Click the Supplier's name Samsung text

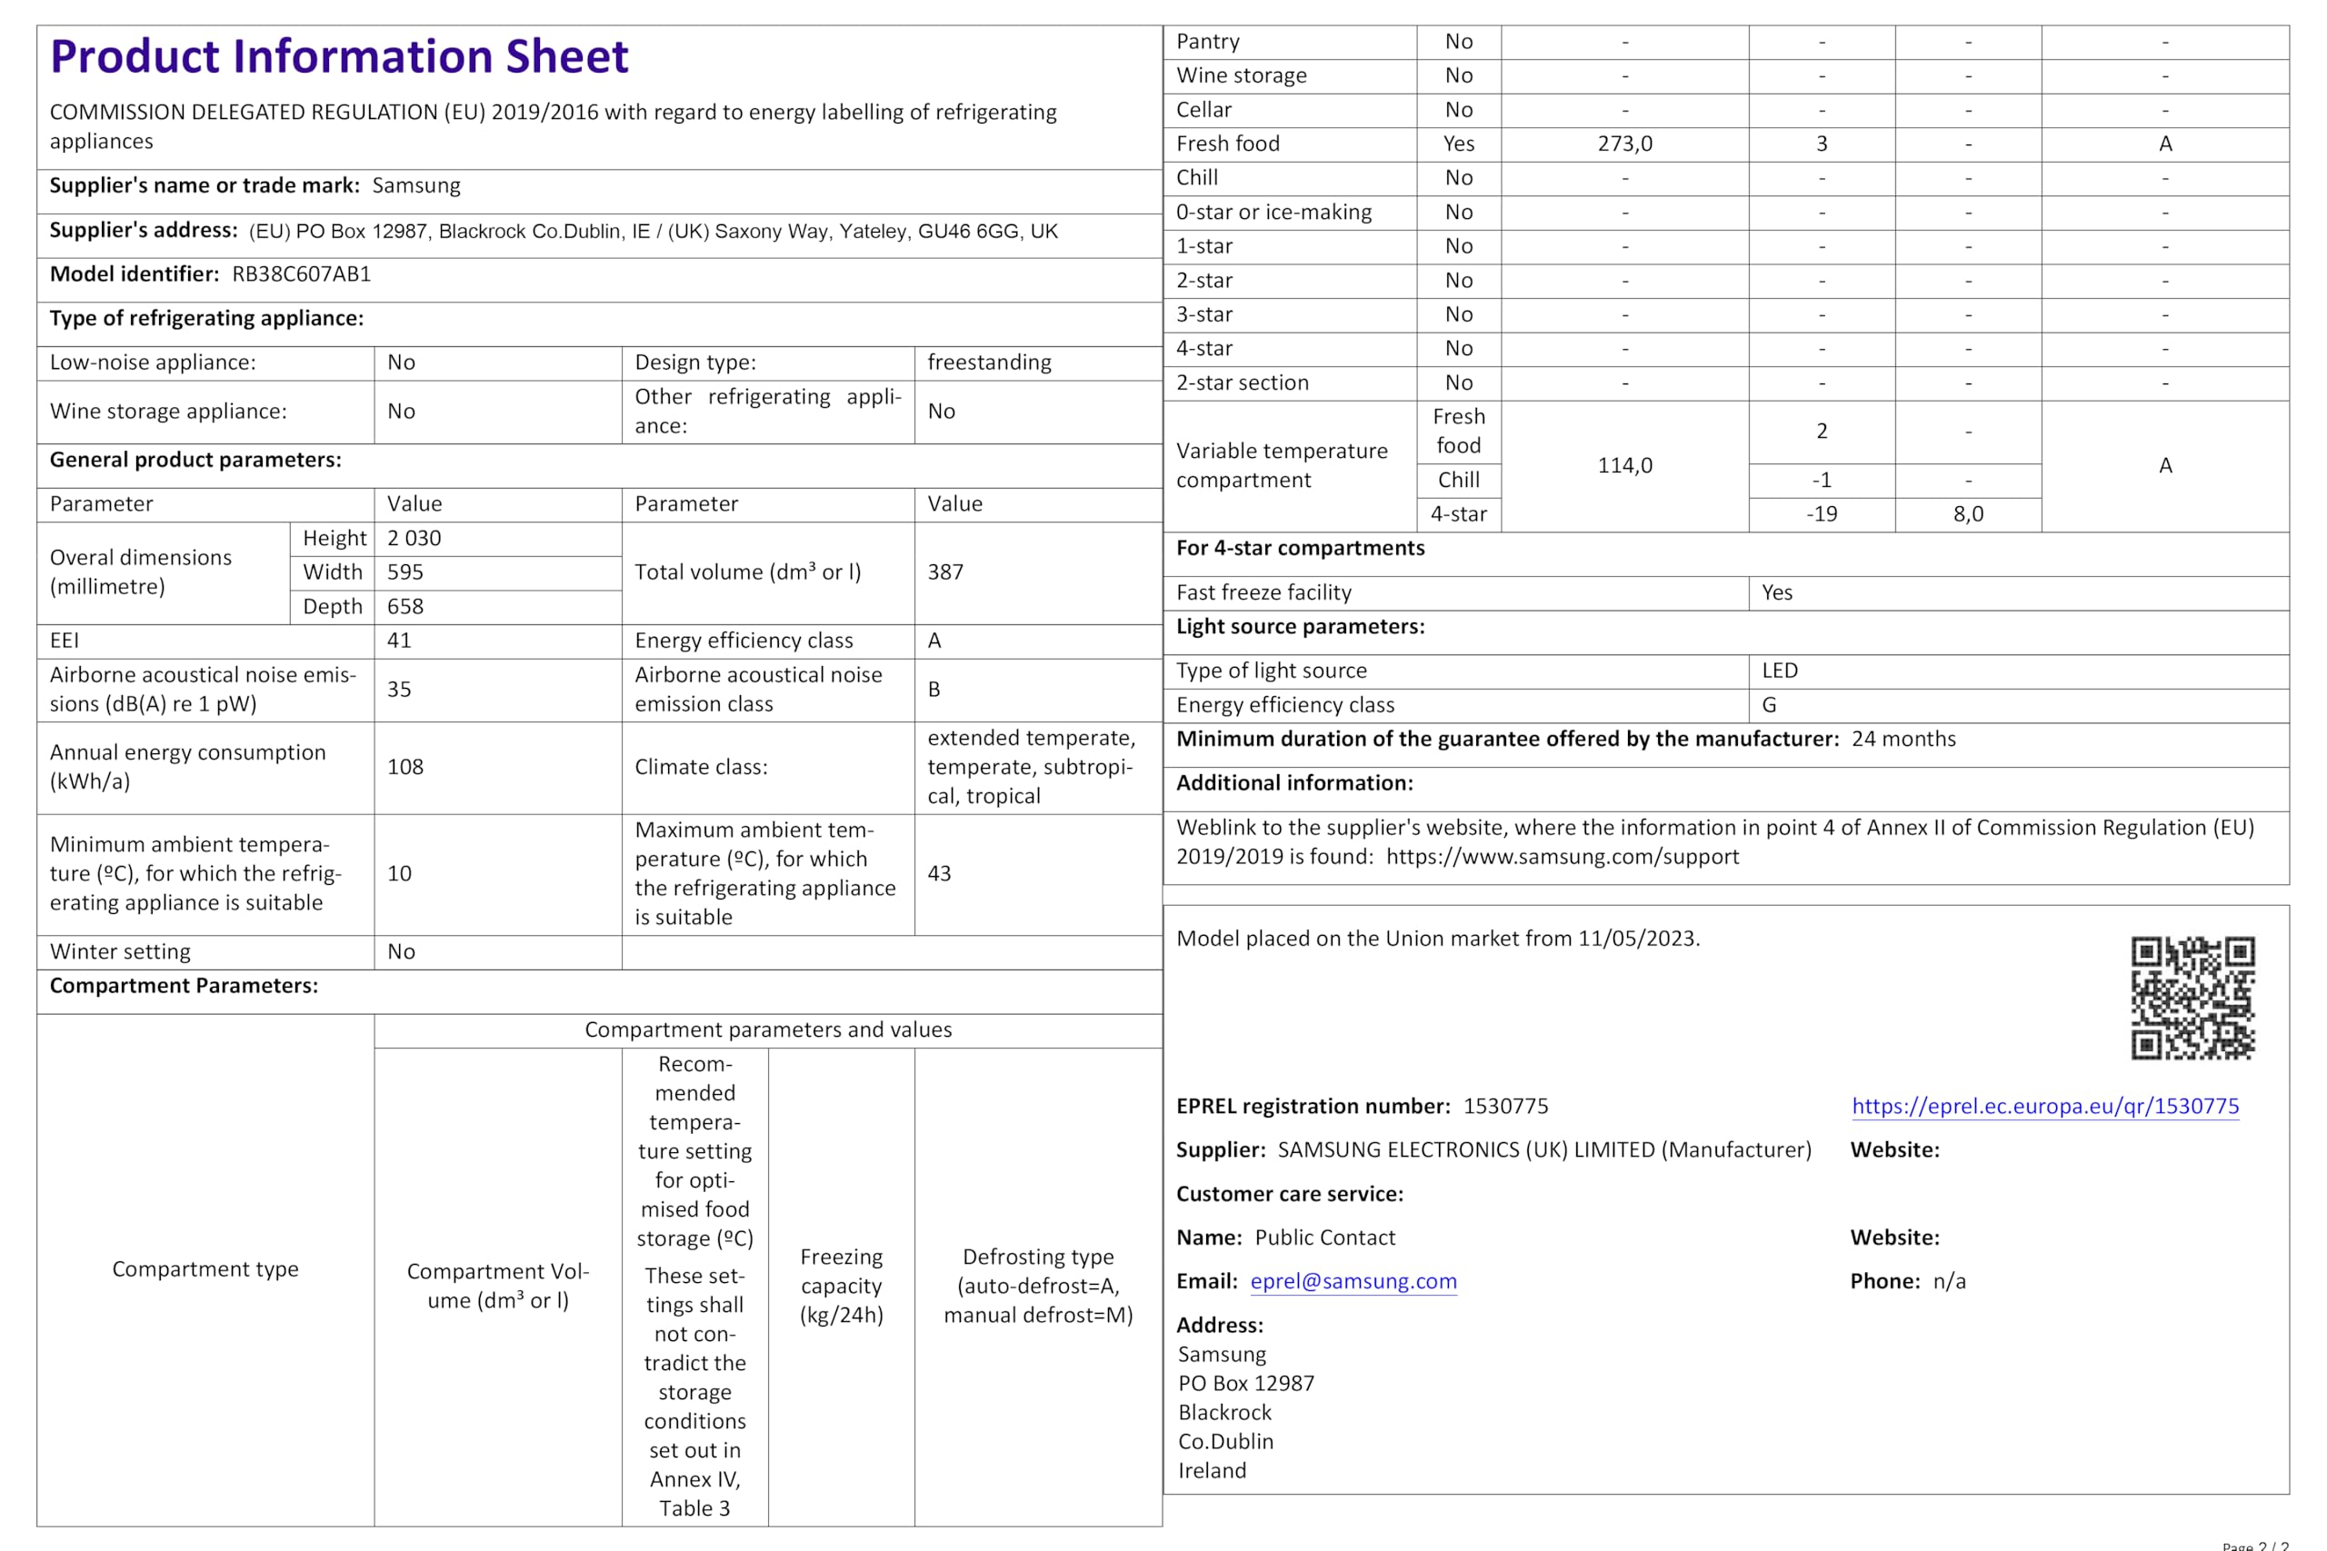(x=415, y=186)
